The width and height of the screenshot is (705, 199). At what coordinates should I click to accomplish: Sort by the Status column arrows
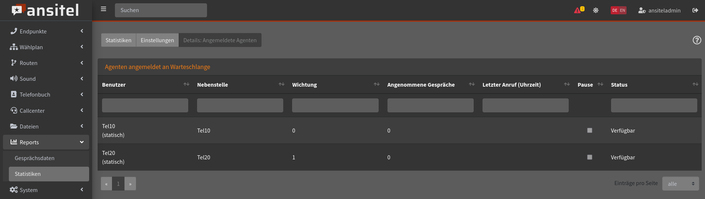pos(695,84)
